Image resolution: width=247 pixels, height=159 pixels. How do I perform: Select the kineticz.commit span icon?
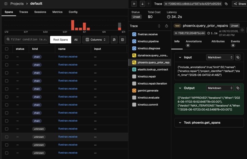[x=134, y=105]
